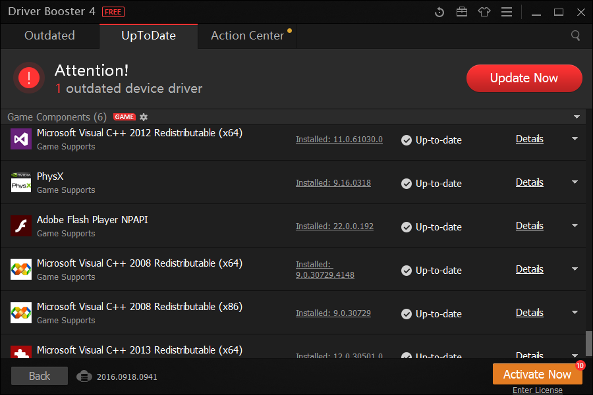This screenshot has width=593, height=395.
Task: Click the search magnifier icon
Action: pyautogui.click(x=575, y=36)
